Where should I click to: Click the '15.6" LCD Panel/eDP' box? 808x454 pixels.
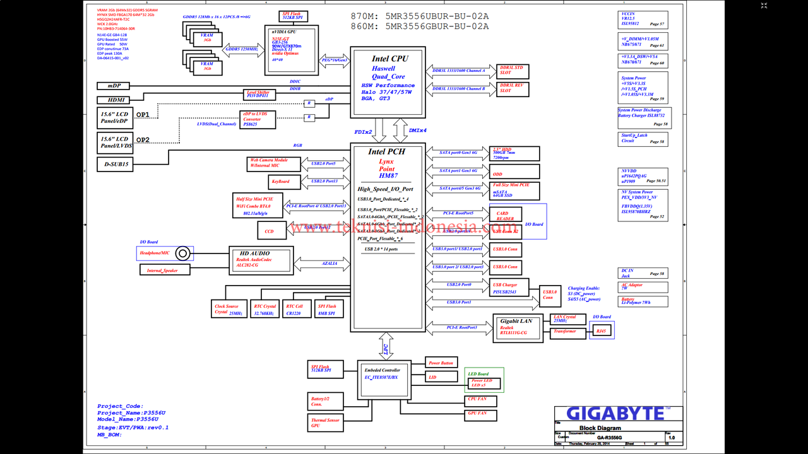(116, 118)
